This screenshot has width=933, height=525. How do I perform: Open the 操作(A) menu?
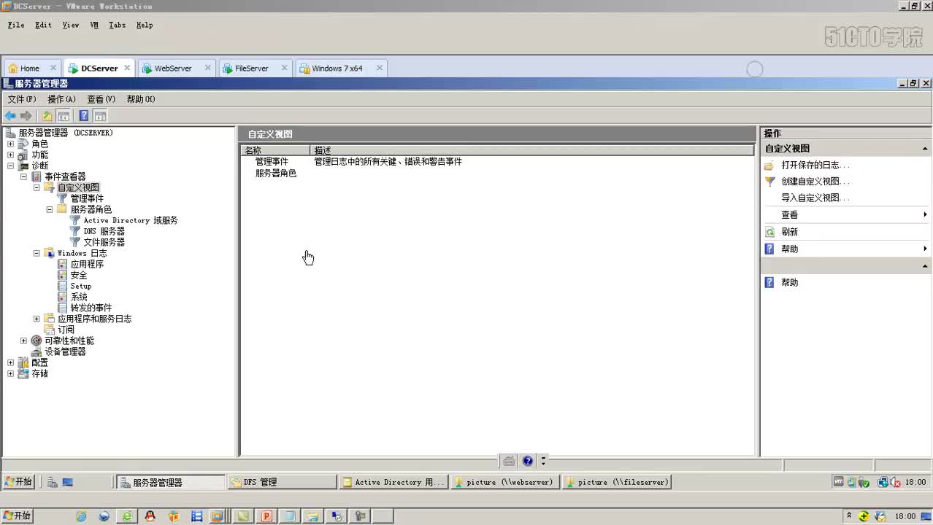click(x=61, y=99)
